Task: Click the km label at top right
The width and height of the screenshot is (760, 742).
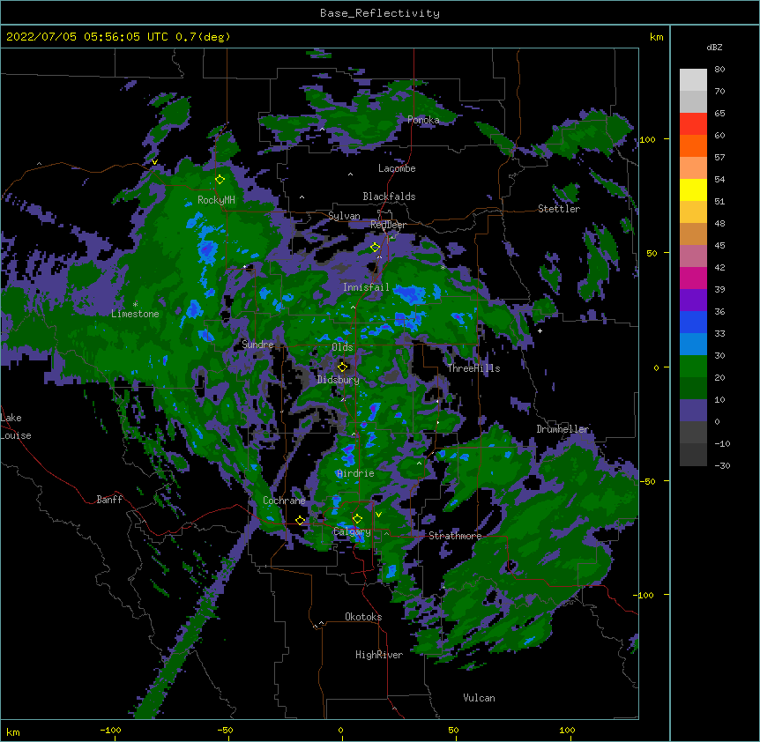Action: [x=656, y=37]
